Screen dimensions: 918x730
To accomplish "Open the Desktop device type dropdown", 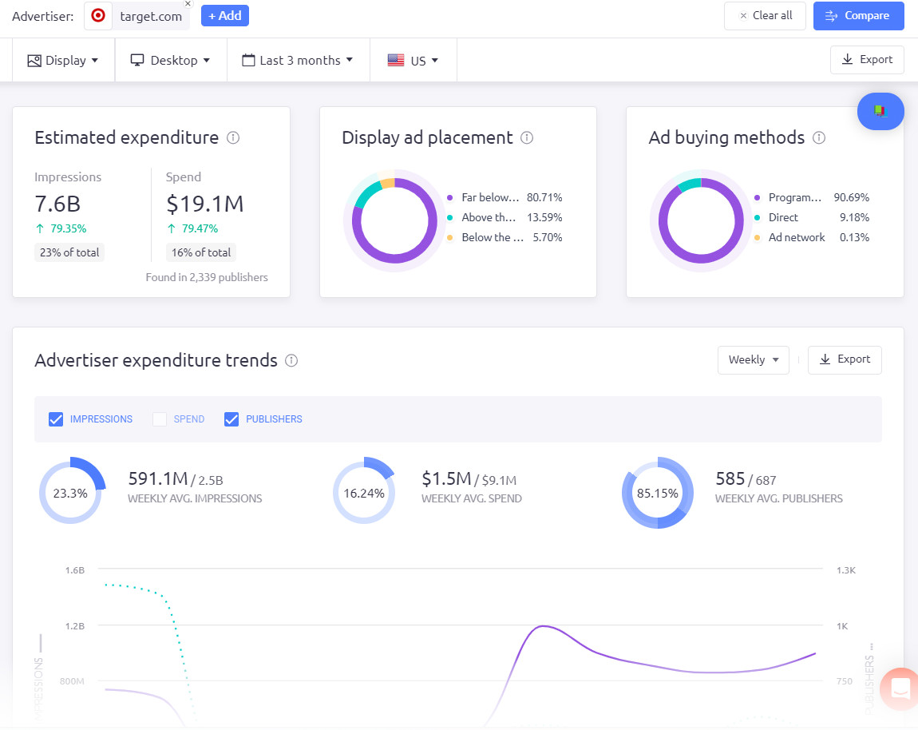I will pyautogui.click(x=170, y=59).
